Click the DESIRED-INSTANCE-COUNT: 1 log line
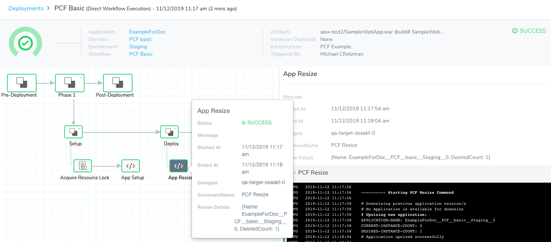551x242 pixels. (x=392, y=231)
